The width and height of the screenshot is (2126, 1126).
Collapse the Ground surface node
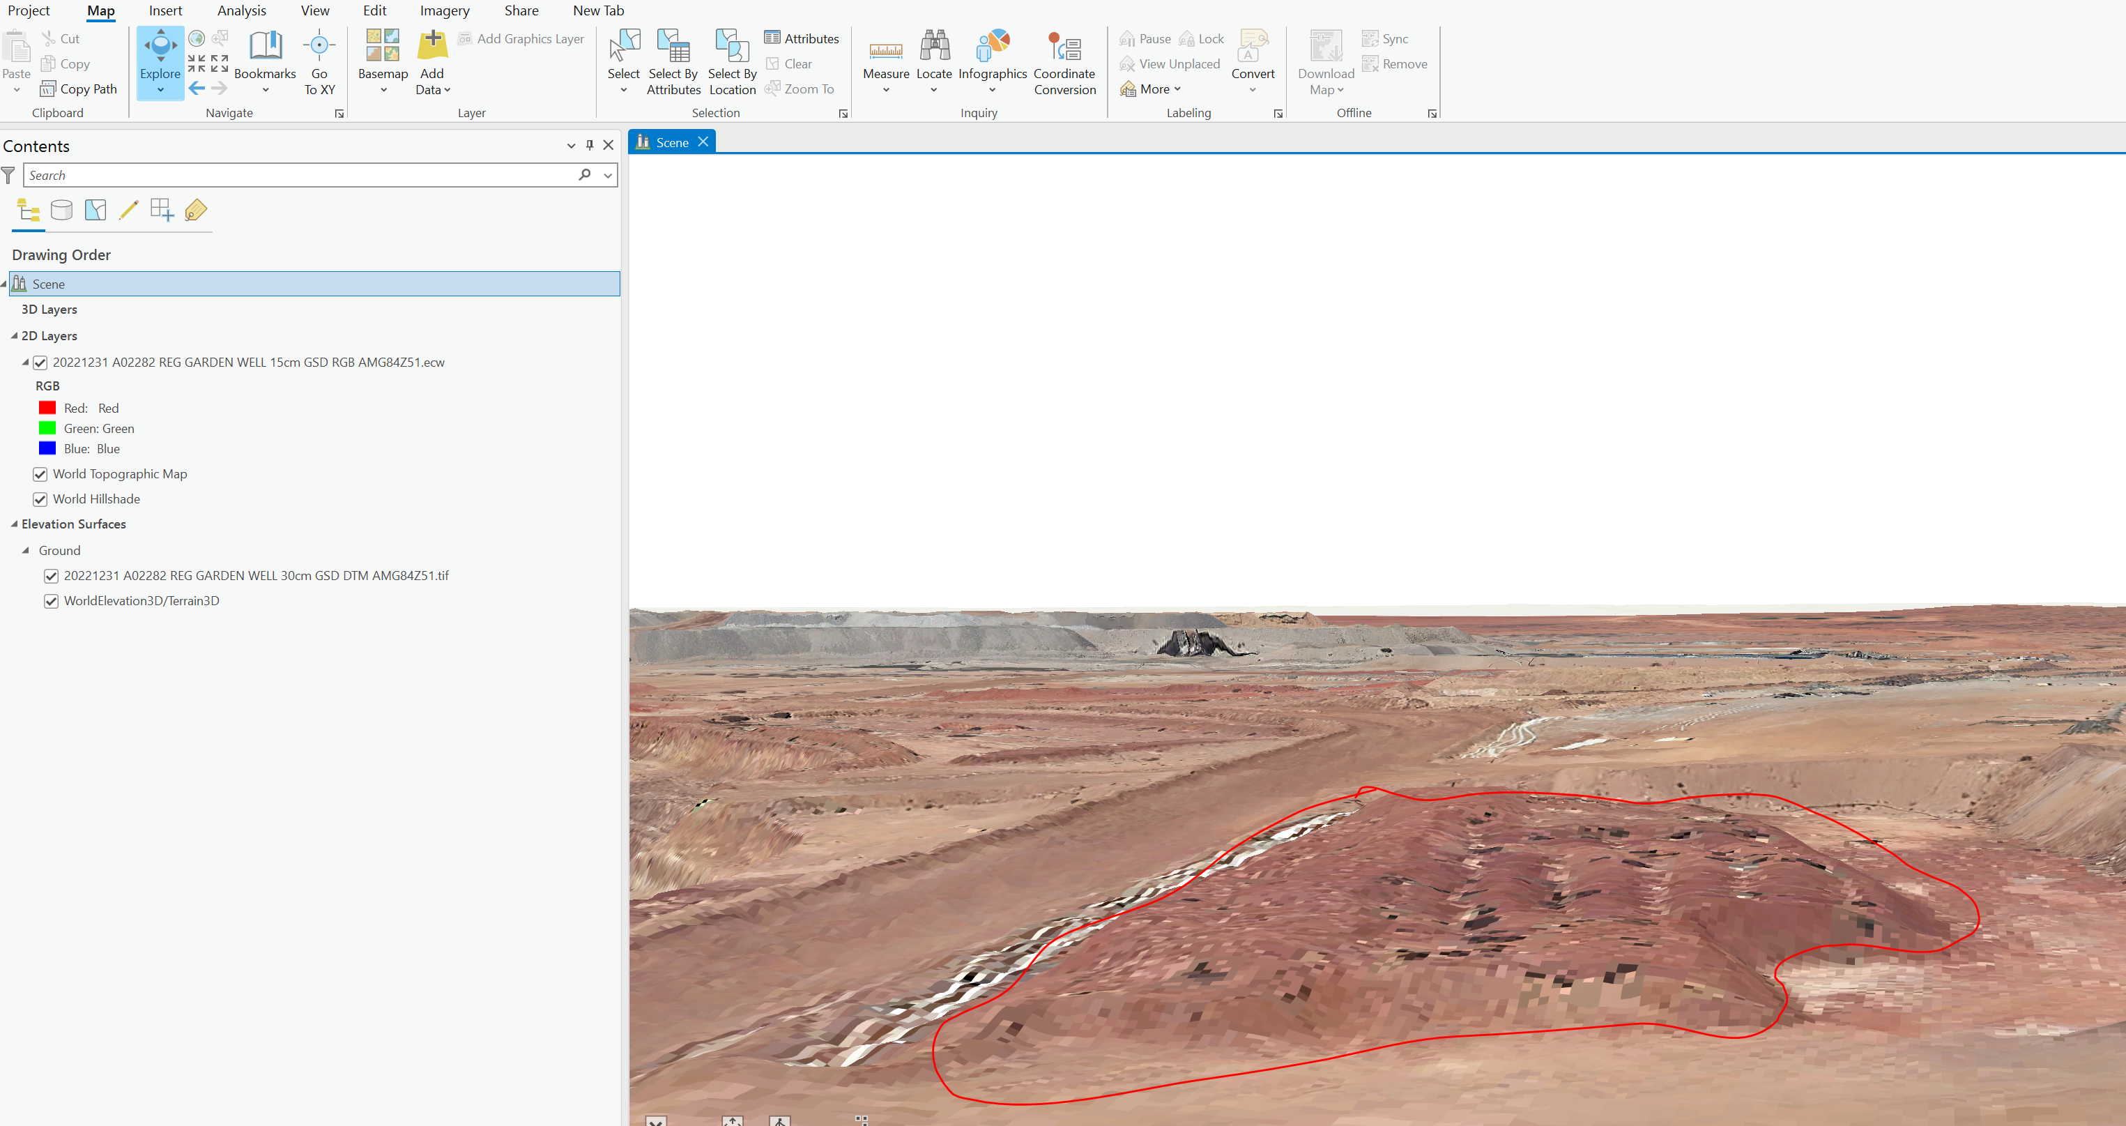[x=26, y=551]
